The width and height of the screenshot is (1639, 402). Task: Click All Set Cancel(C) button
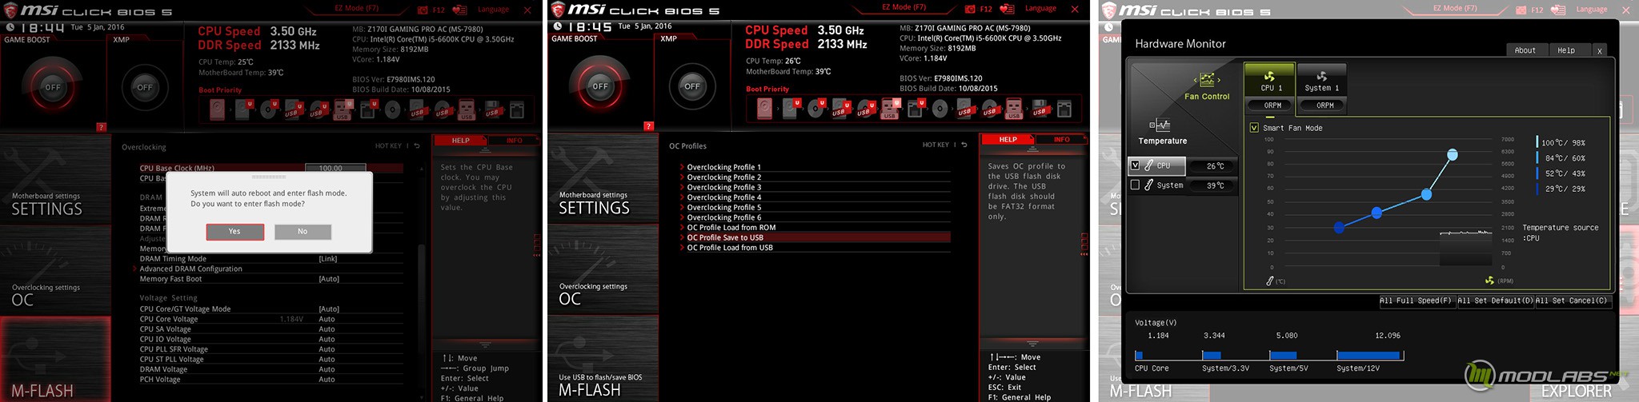point(1571,301)
